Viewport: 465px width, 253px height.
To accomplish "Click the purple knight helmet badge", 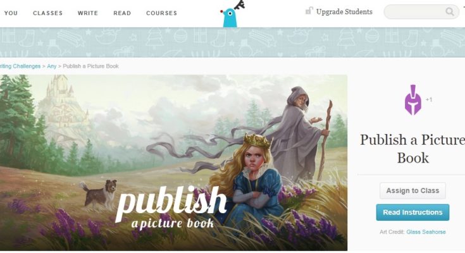I will (413, 100).
